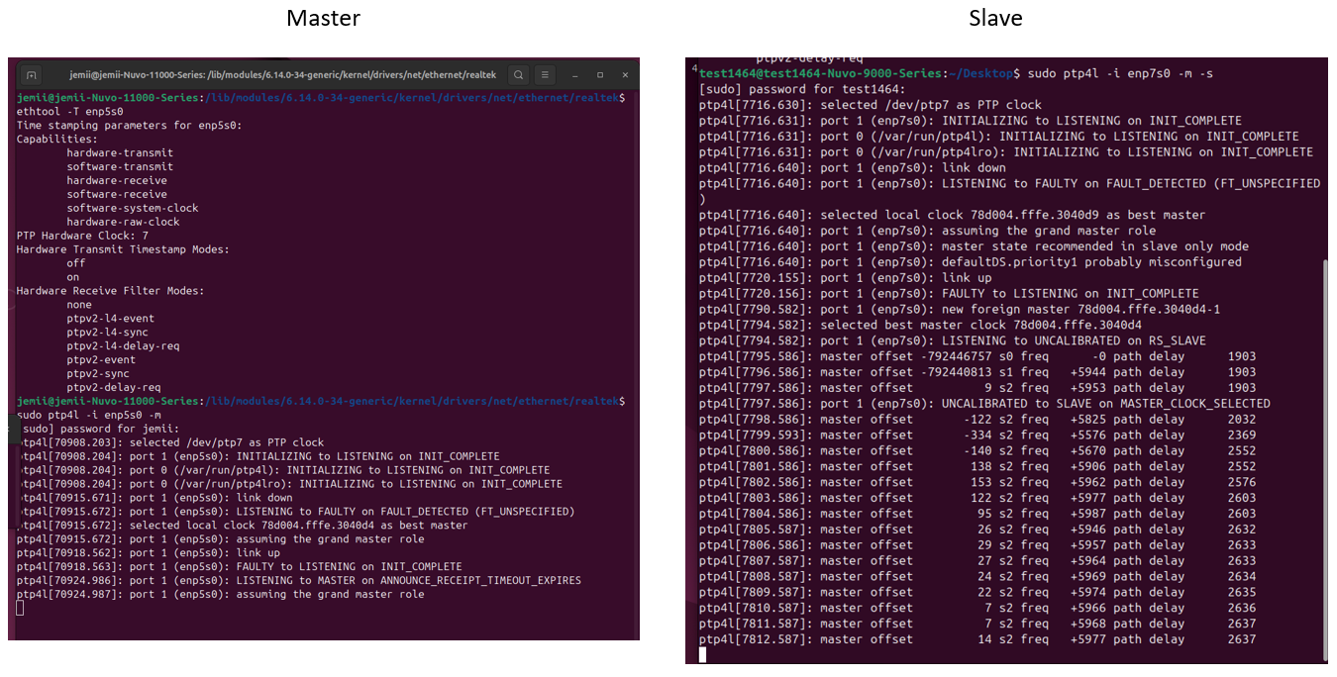Close the Master terminal window
The height and width of the screenshot is (677, 1337).
[x=626, y=75]
